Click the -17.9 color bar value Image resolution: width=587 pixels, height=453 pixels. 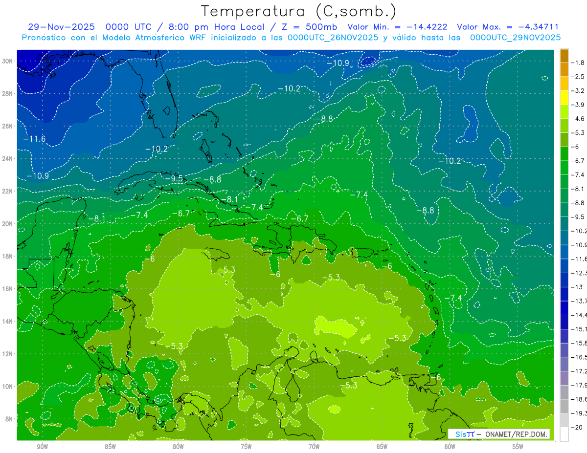point(580,385)
